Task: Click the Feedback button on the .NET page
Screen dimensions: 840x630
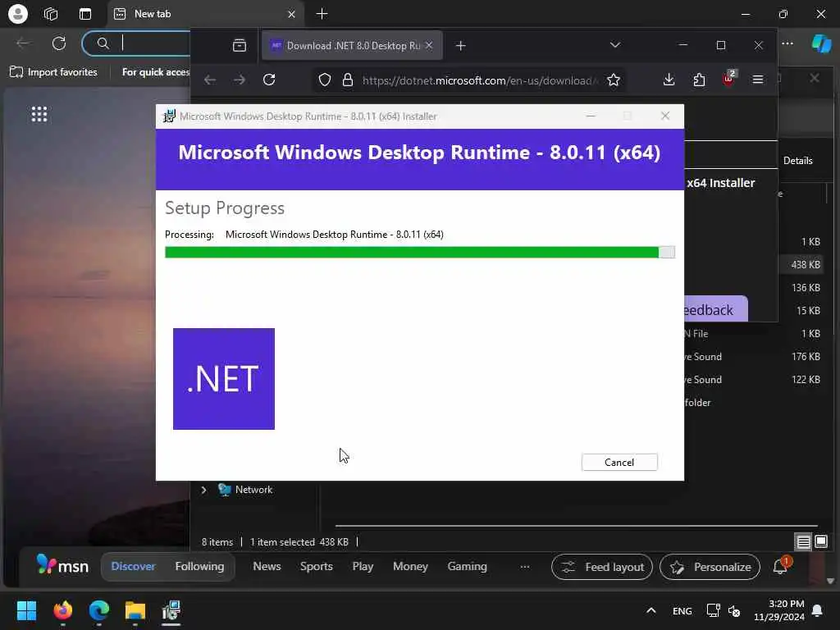Action: tap(715, 309)
